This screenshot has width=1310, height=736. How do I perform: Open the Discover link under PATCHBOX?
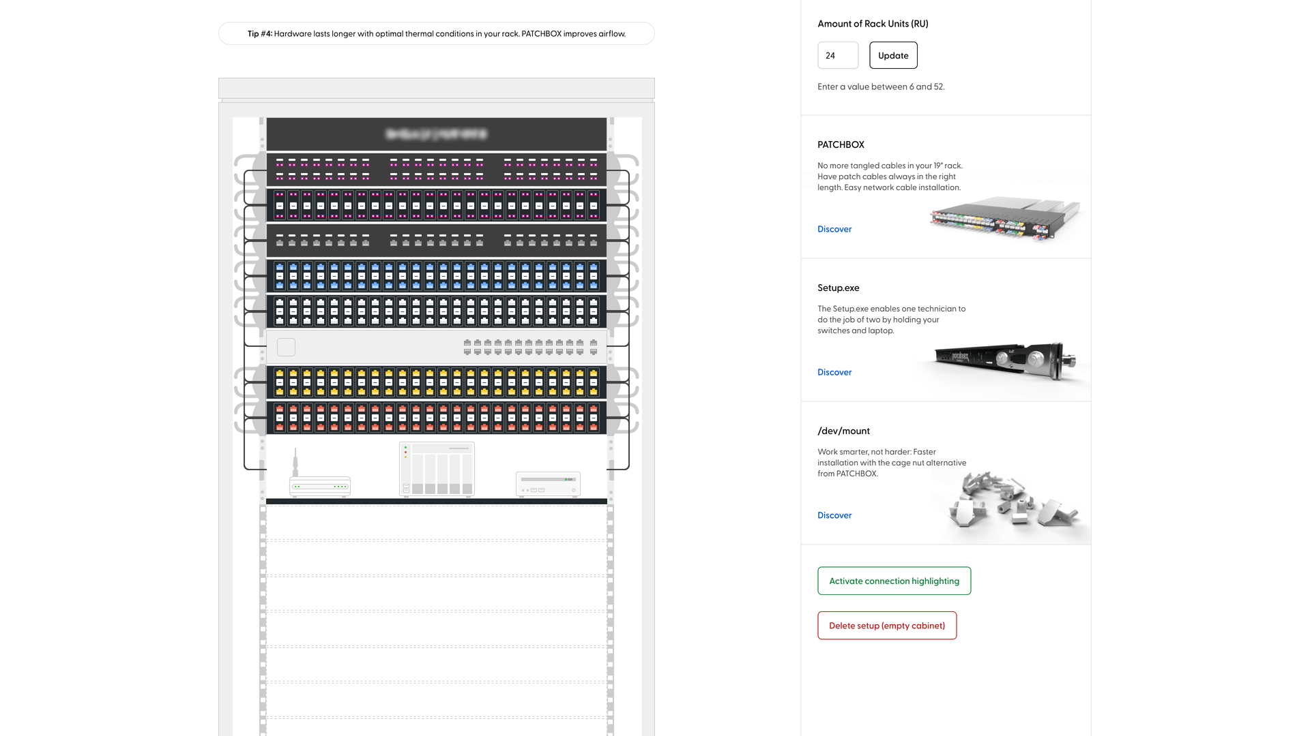coord(834,229)
